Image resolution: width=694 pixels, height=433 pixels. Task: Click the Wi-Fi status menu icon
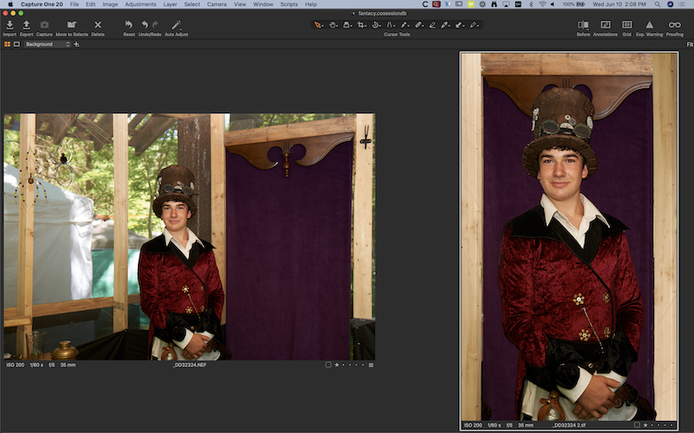point(542,4)
